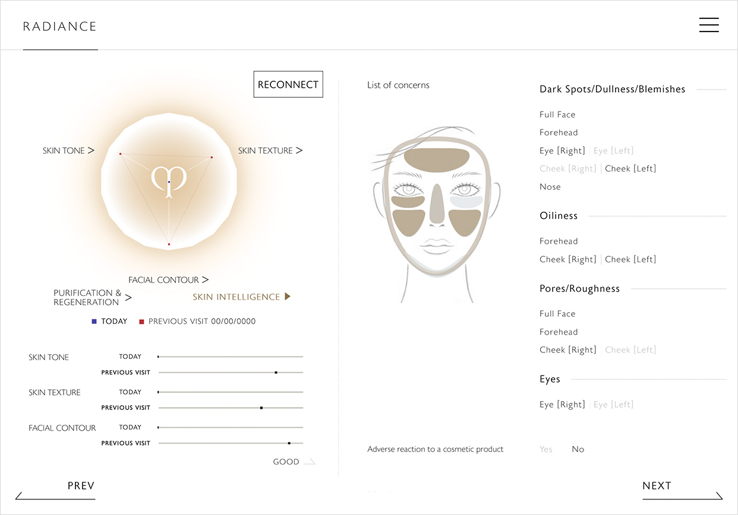Click the 'Eyes' section heading
The width and height of the screenshot is (738, 515).
coord(550,379)
